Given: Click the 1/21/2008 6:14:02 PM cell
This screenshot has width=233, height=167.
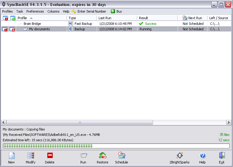Looking at the screenshot, I should click(116, 29).
